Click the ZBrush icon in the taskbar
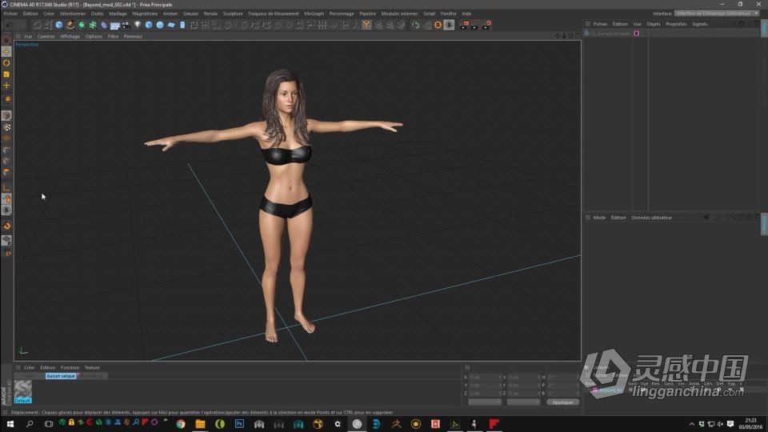The width and height of the screenshot is (768, 432). (396, 424)
